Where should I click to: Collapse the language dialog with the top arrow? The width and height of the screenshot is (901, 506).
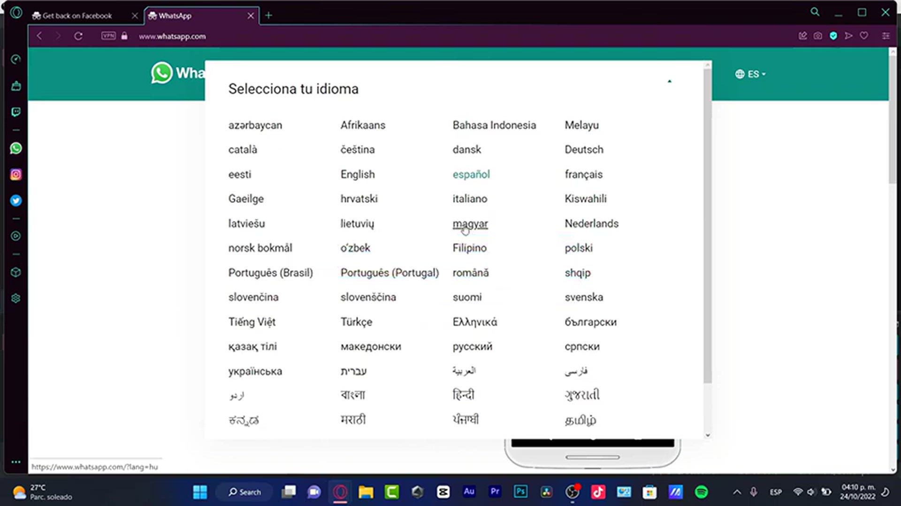[x=670, y=82]
